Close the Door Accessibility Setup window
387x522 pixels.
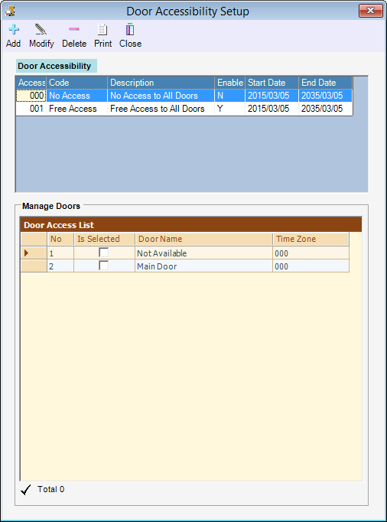(371, 11)
